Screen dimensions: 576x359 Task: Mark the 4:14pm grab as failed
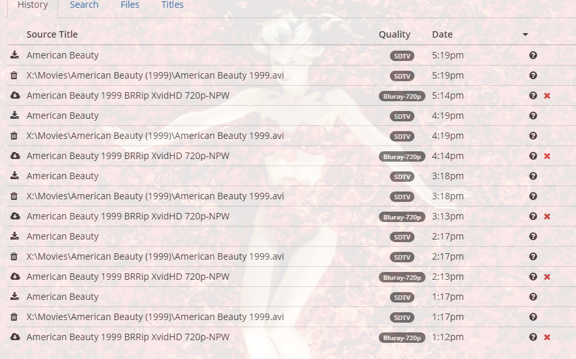point(547,156)
